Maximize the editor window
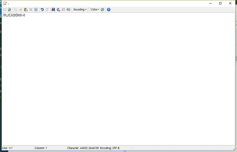237x152 pixels. [x=220, y=3]
